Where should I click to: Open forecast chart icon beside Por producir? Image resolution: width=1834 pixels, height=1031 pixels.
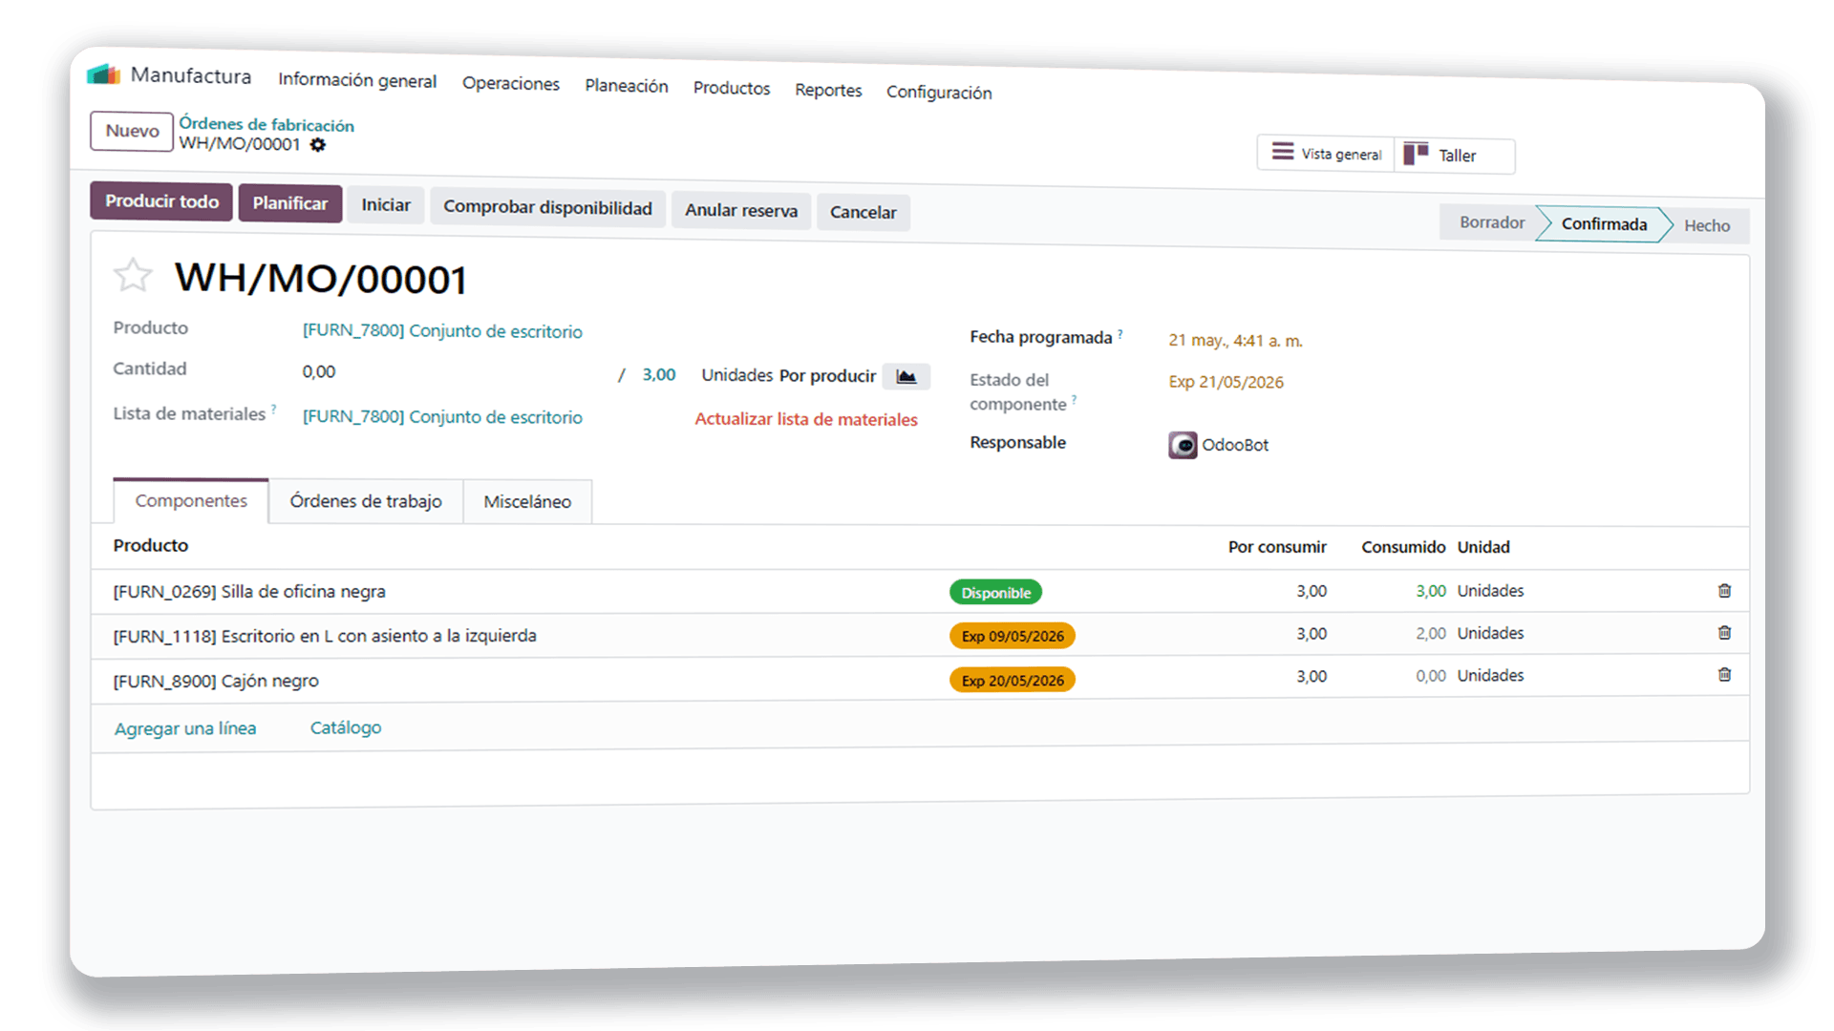click(x=906, y=376)
